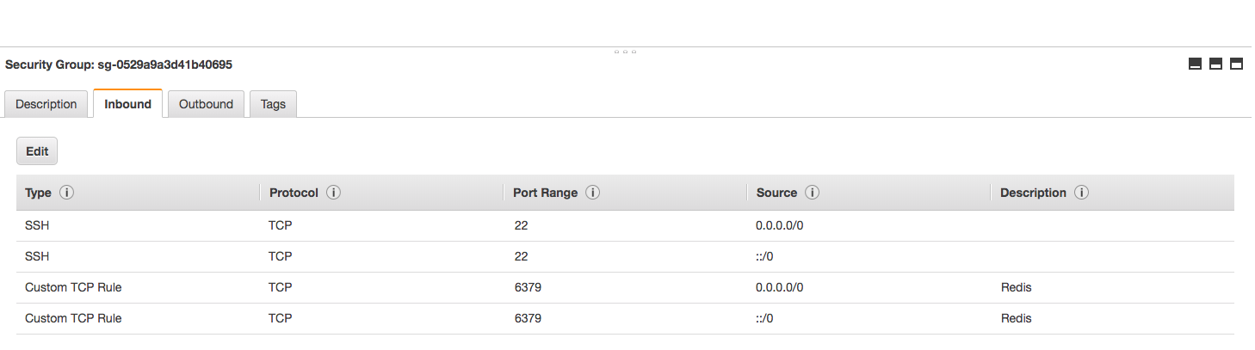Click the Edit button for inbound rules
The height and width of the screenshot is (350, 1255).
coord(37,151)
